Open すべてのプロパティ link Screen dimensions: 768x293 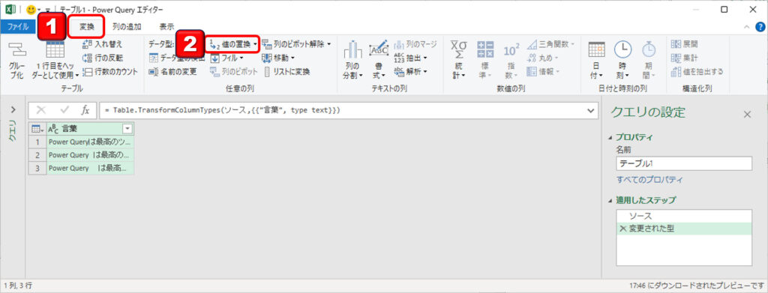click(x=649, y=180)
